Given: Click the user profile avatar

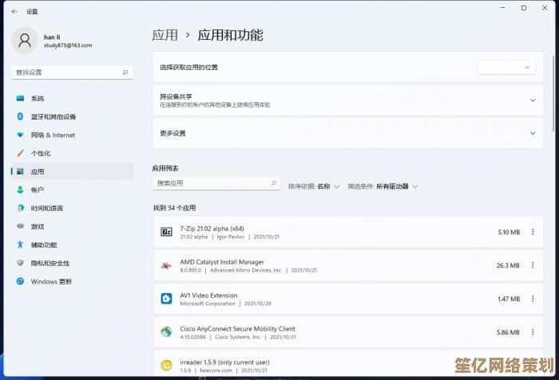Looking at the screenshot, I should 26,41.
